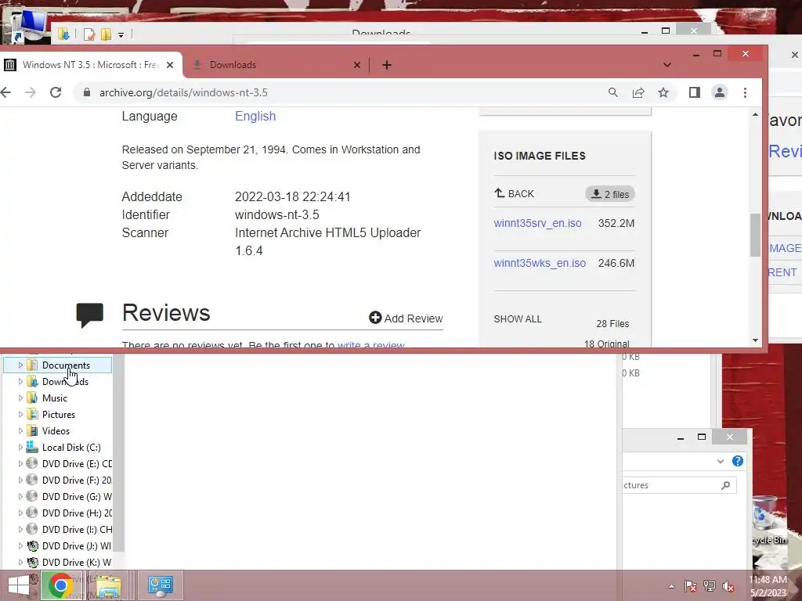802x601 pixels.
Task: Select Music in the Explorer tree
Action: click(55, 398)
